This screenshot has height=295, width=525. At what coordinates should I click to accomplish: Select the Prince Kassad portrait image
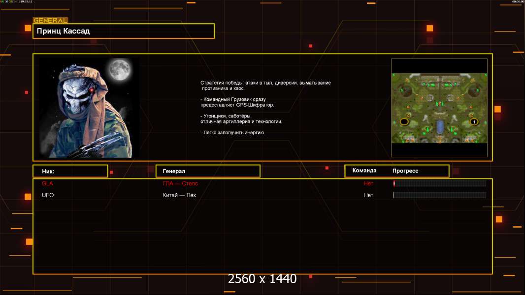click(89, 107)
